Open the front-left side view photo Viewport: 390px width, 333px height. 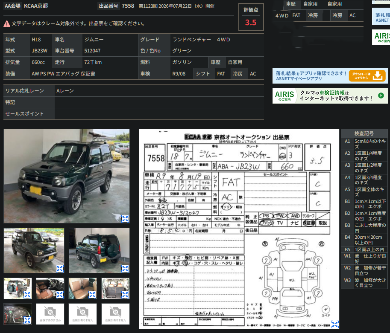34,251
